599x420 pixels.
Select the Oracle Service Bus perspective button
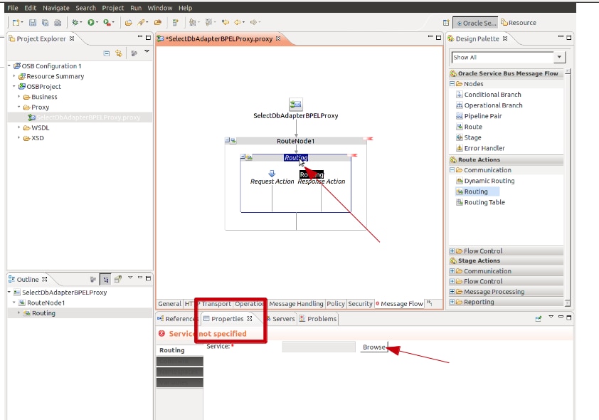point(475,23)
